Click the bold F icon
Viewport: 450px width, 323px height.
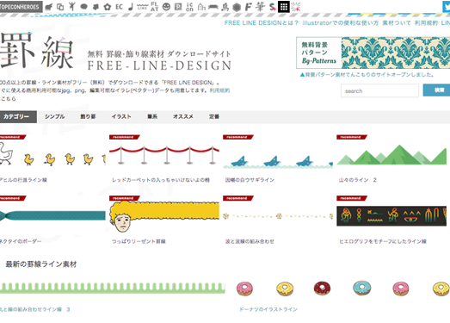pyautogui.click(x=249, y=7)
